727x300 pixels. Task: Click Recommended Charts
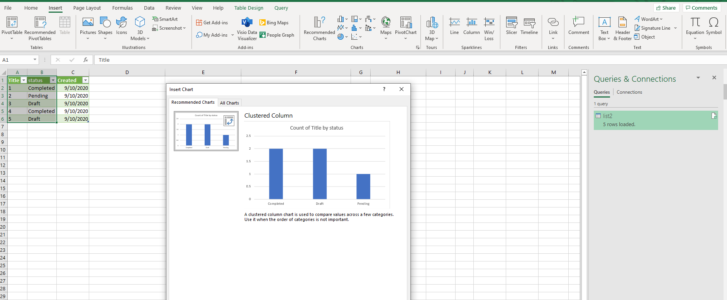(319, 29)
